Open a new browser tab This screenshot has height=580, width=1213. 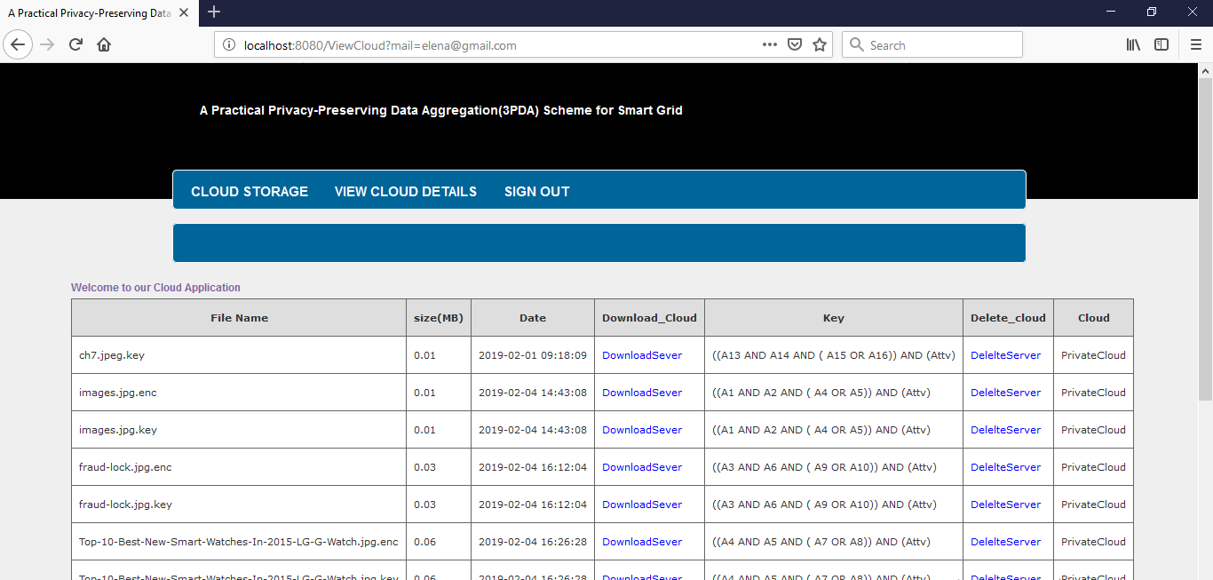coord(214,12)
